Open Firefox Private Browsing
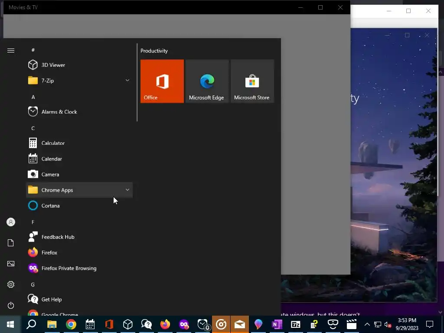 point(79,268)
